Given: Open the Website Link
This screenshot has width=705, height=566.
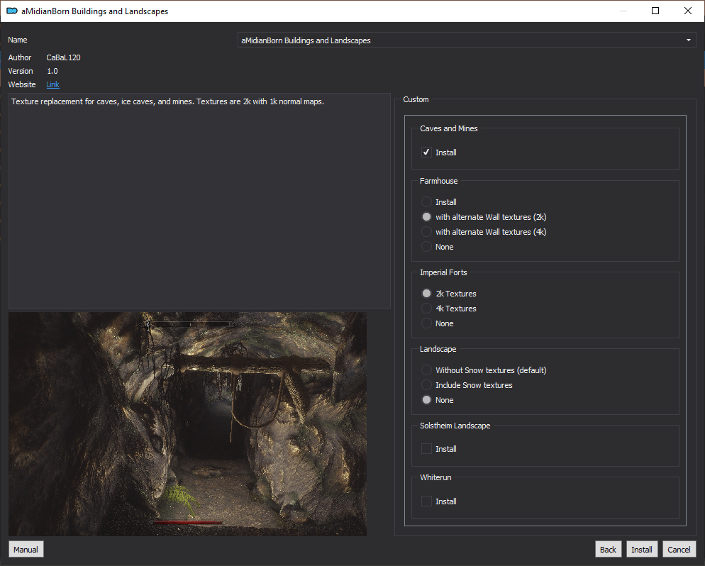Looking at the screenshot, I should 52,84.
